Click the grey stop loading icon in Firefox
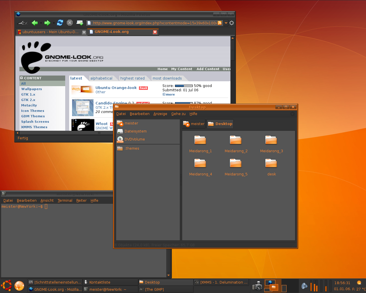Viewport: 366px width, 293px height. 69,23
